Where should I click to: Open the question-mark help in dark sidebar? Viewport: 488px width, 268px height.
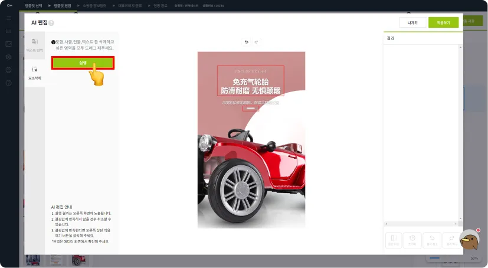pos(9,83)
